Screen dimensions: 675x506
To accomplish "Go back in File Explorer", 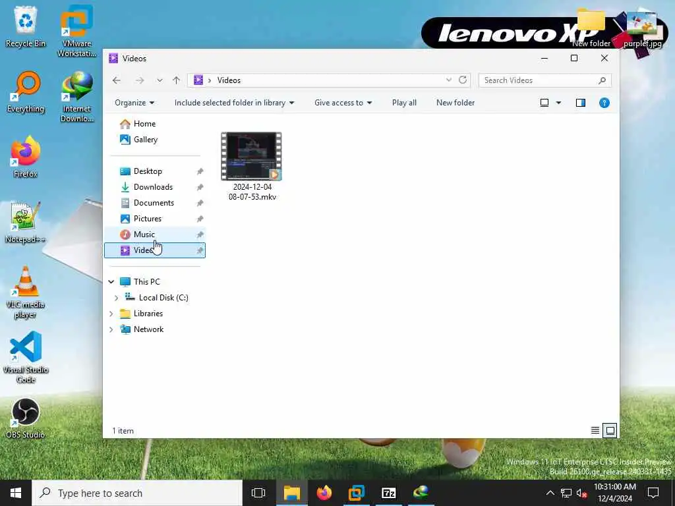I will (x=116, y=80).
